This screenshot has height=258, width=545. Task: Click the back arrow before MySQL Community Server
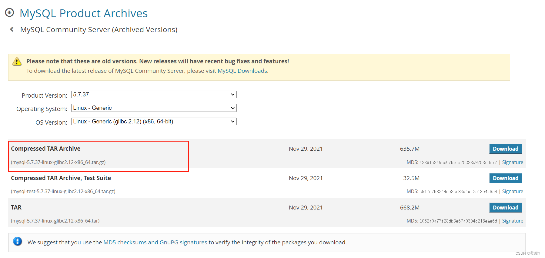pyautogui.click(x=12, y=29)
